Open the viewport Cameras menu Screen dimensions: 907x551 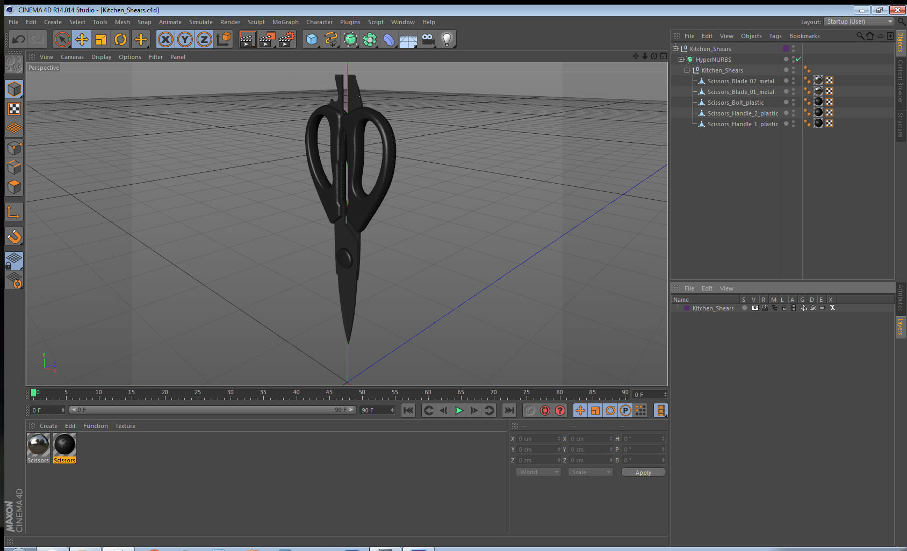pos(72,57)
